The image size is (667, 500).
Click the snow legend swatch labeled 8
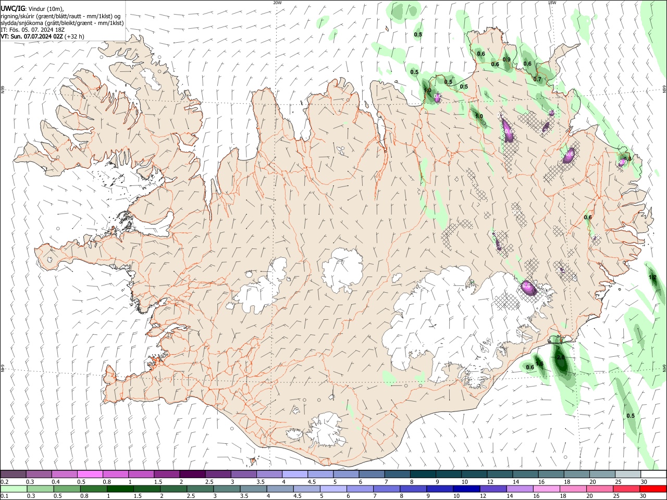tap(423, 474)
